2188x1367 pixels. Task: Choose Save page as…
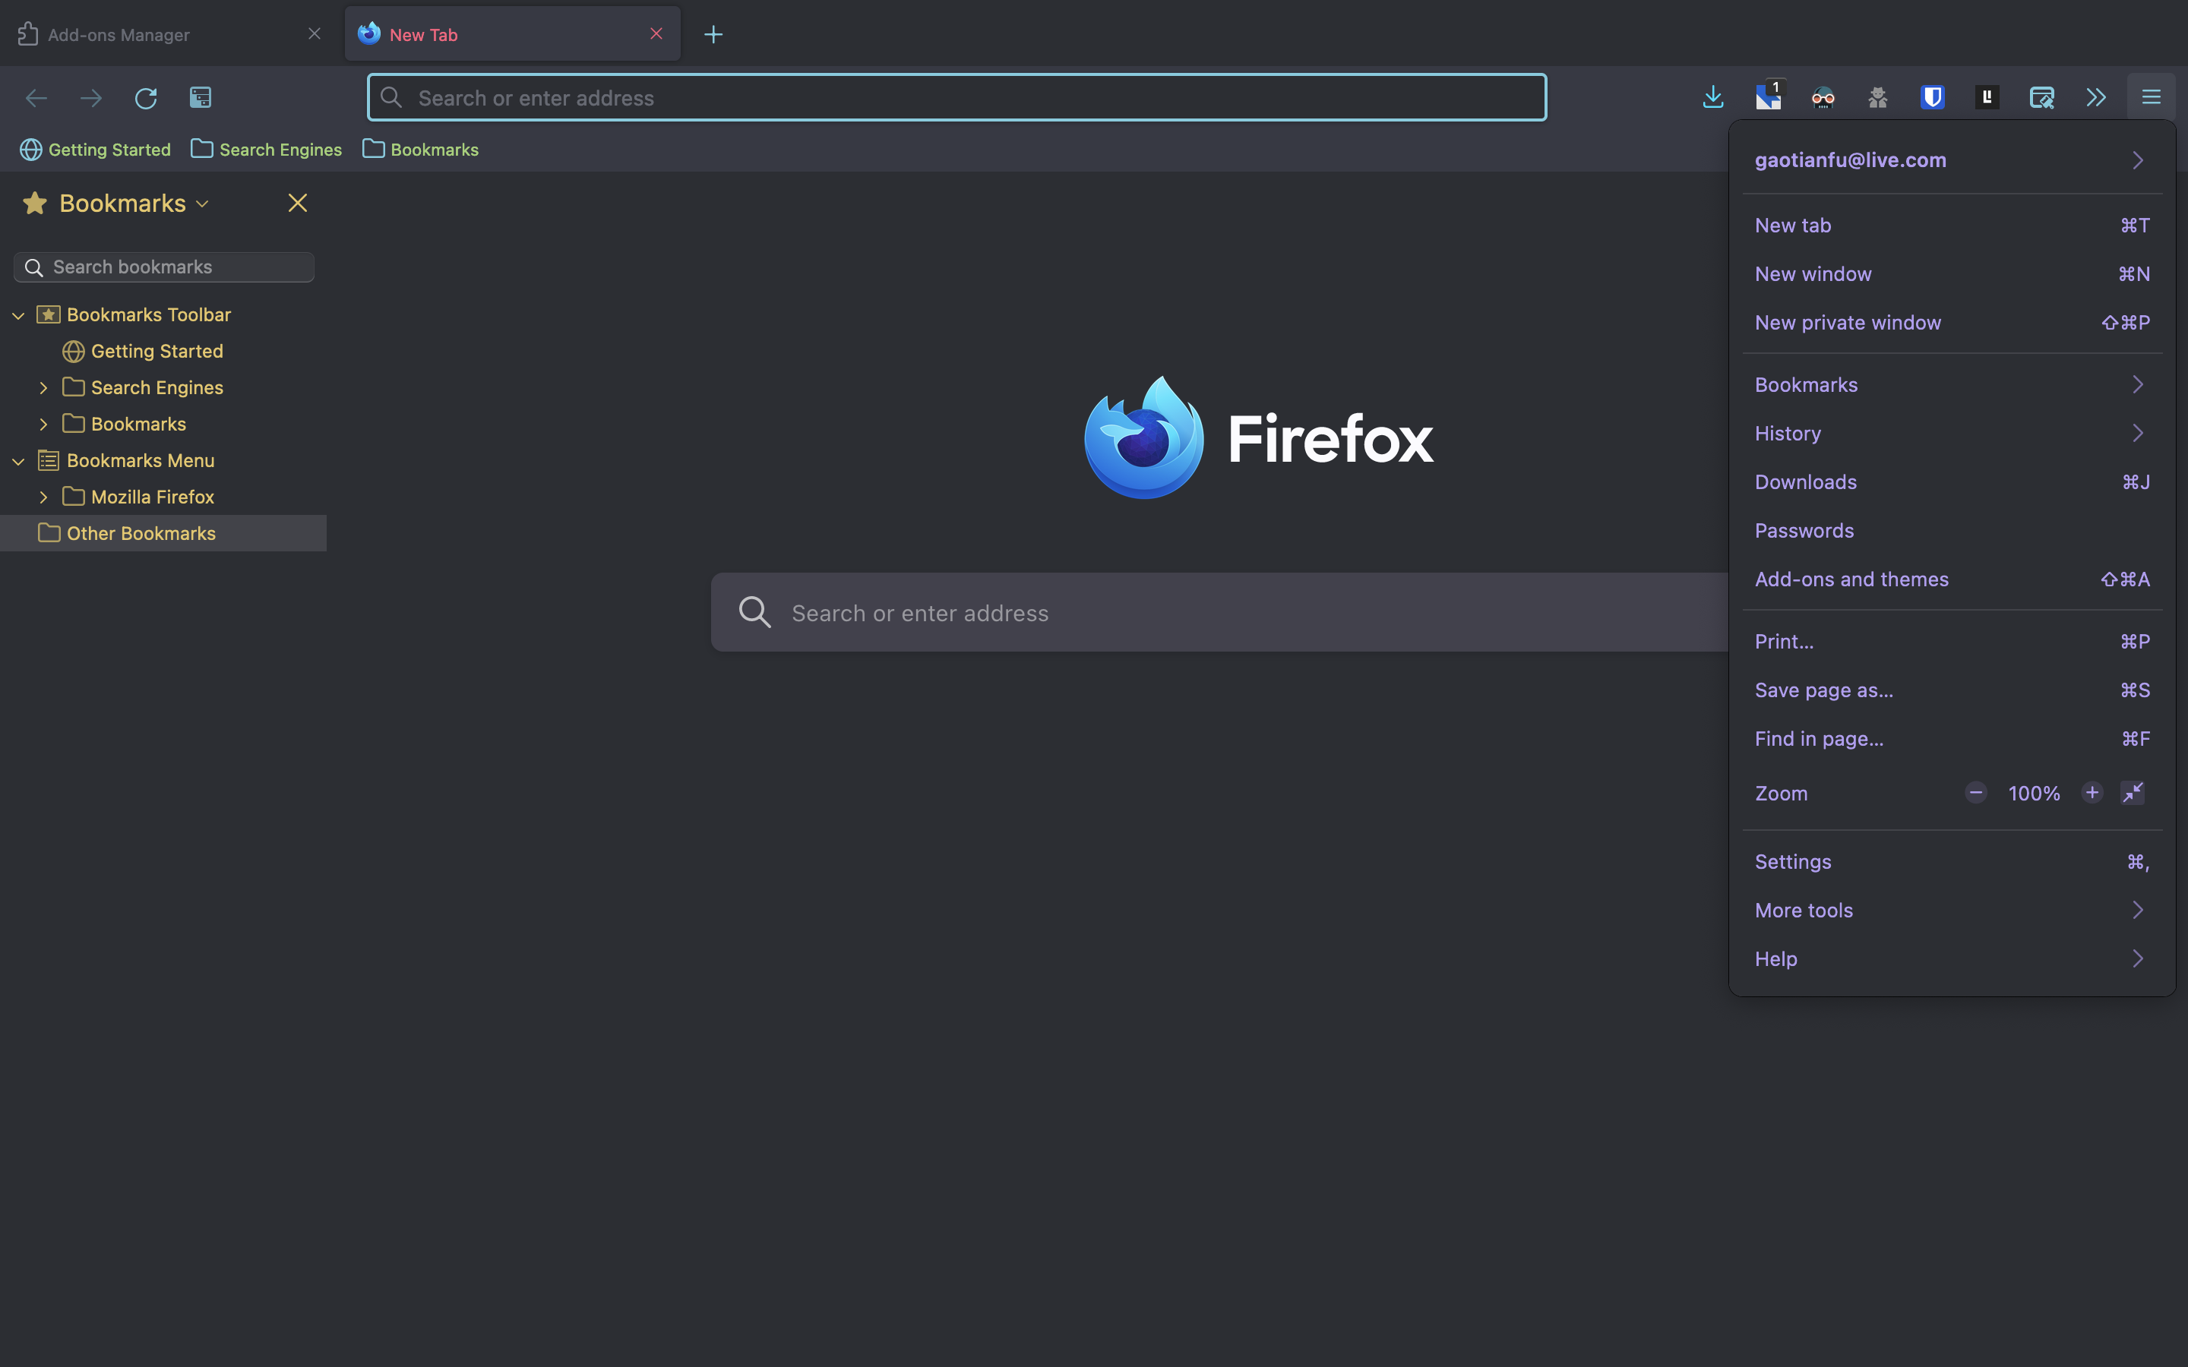click(x=1952, y=690)
